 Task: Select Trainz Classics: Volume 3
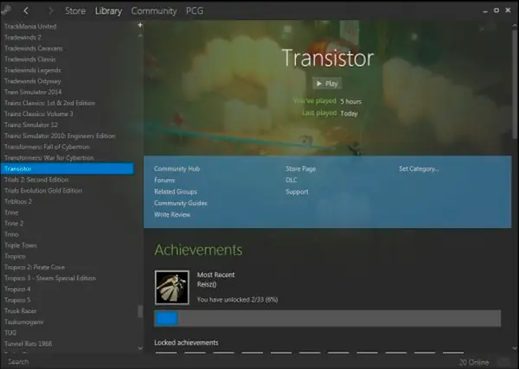point(38,114)
